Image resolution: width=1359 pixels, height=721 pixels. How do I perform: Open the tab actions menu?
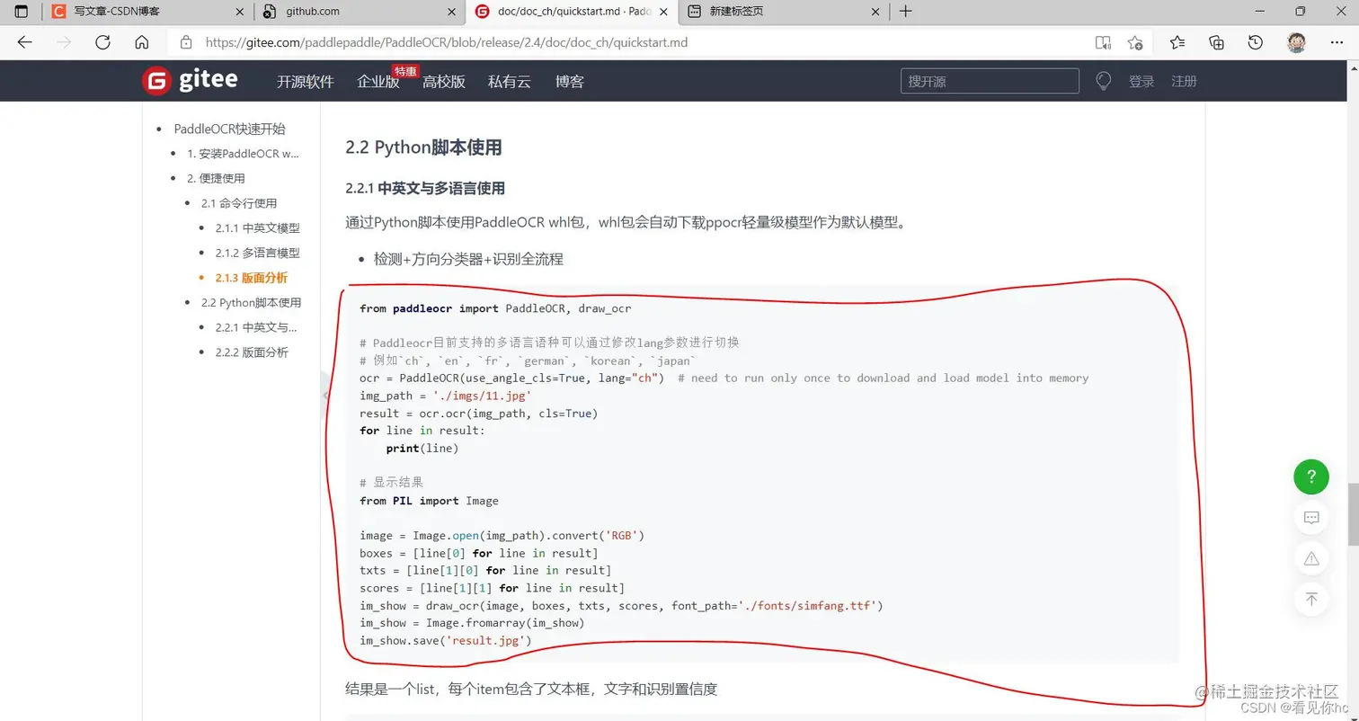(x=20, y=12)
